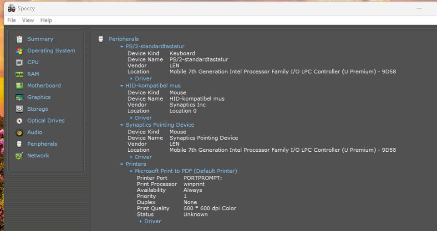Open the Operating System section icon
The image size is (437, 231).
(19, 51)
